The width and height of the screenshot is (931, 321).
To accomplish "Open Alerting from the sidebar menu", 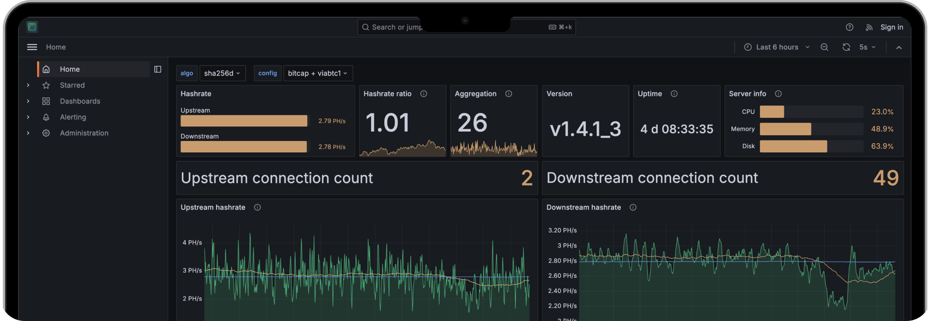I will (x=73, y=117).
